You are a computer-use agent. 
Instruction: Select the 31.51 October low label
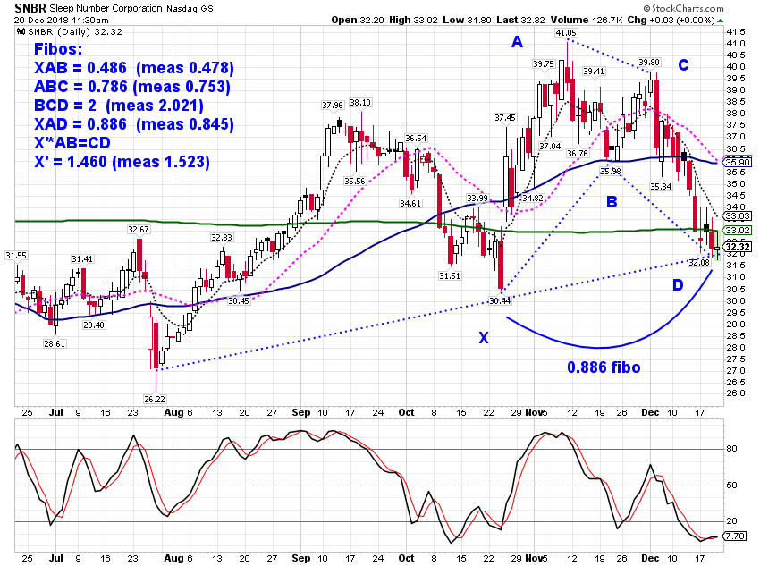(x=450, y=275)
